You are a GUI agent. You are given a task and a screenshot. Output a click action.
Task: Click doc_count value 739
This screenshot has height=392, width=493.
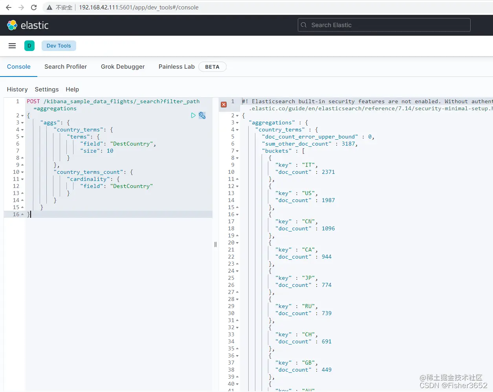point(326,314)
